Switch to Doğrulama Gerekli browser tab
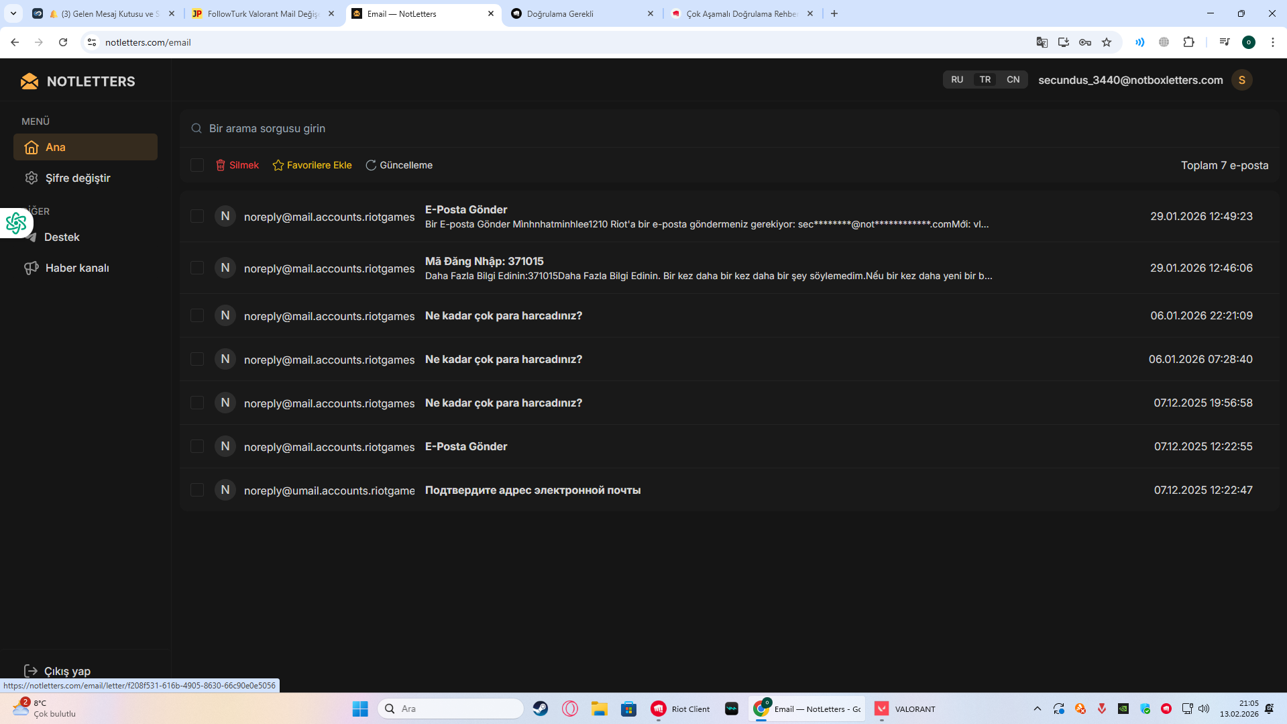The image size is (1287, 724). (x=582, y=13)
